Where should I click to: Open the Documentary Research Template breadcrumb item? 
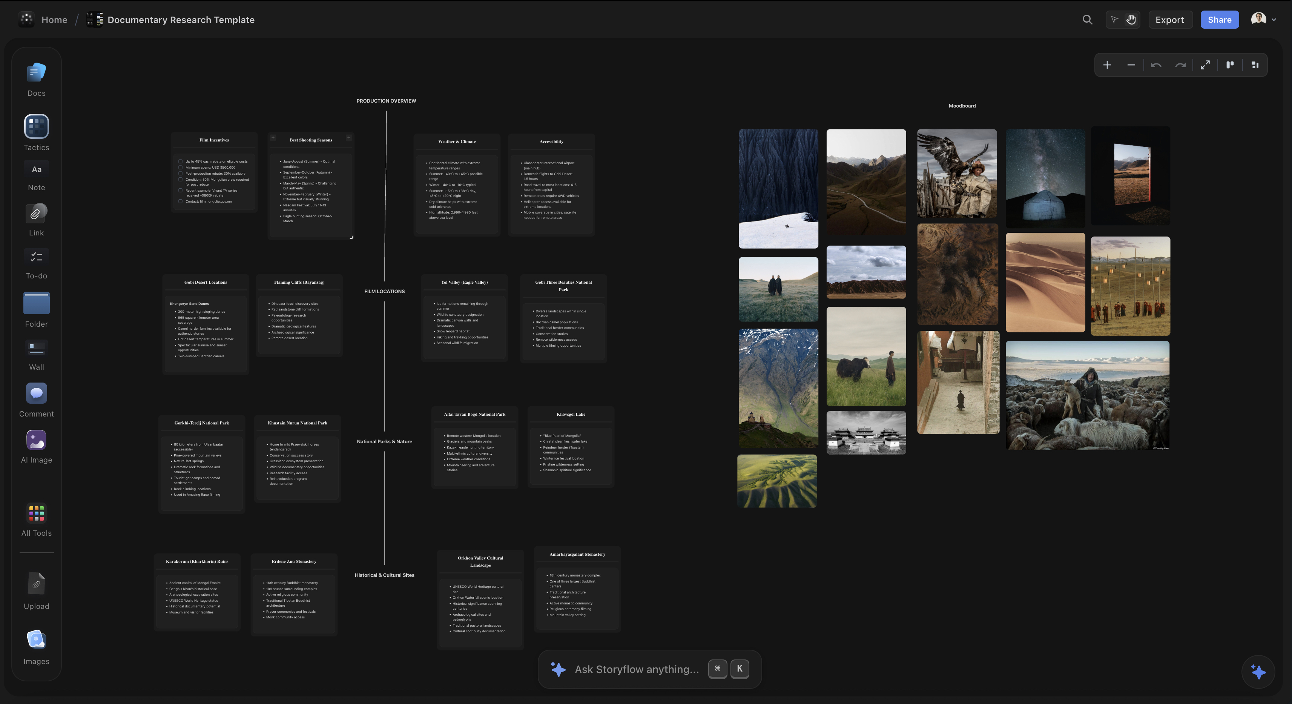click(x=181, y=20)
